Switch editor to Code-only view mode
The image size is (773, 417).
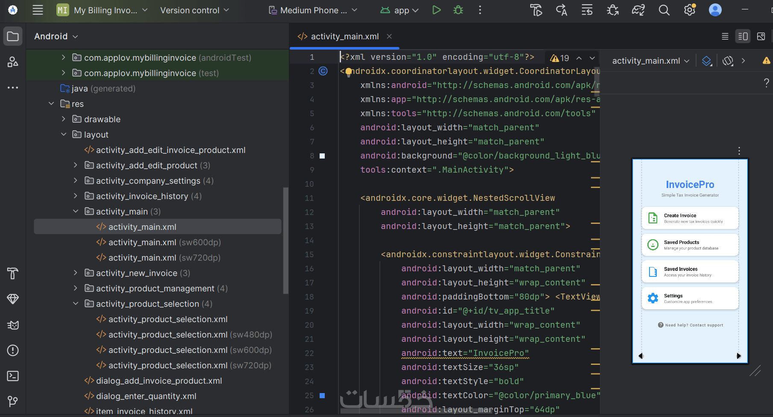725,37
